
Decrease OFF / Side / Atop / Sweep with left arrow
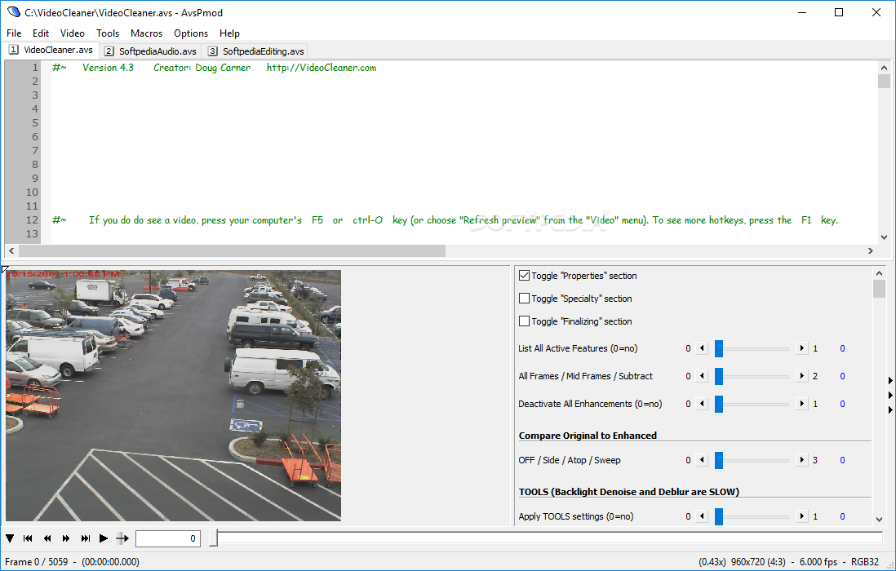point(703,460)
